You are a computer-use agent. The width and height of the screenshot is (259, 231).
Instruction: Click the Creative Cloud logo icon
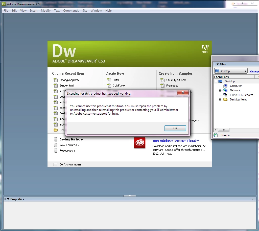(140, 143)
